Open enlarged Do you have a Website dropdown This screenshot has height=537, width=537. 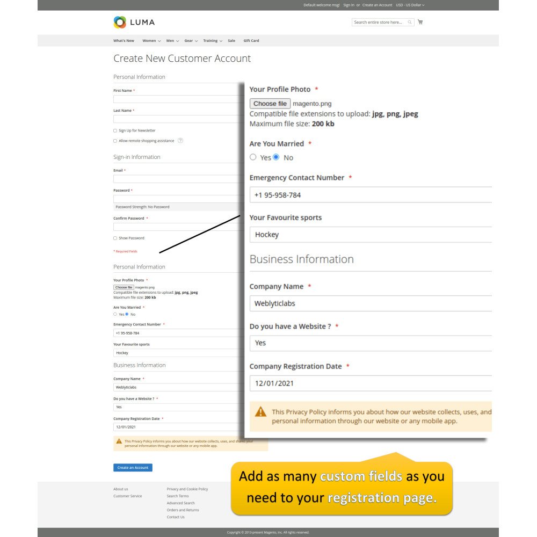[x=371, y=343]
